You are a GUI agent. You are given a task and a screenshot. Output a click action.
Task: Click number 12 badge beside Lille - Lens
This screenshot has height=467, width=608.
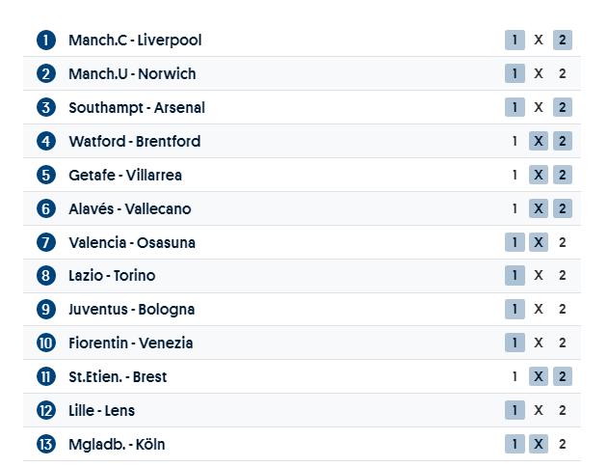tap(46, 411)
